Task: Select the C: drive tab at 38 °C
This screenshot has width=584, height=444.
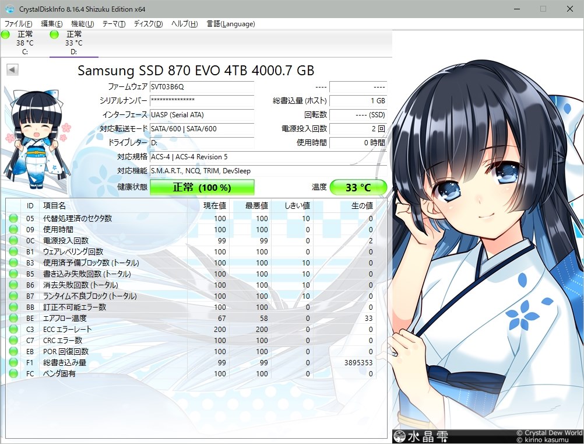Action: (x=25, y=43)
